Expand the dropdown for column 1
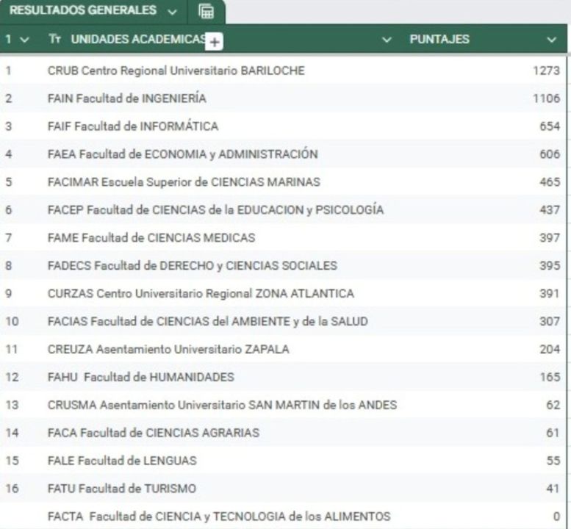The image size is (571, 529). click(x=25, y=40)
